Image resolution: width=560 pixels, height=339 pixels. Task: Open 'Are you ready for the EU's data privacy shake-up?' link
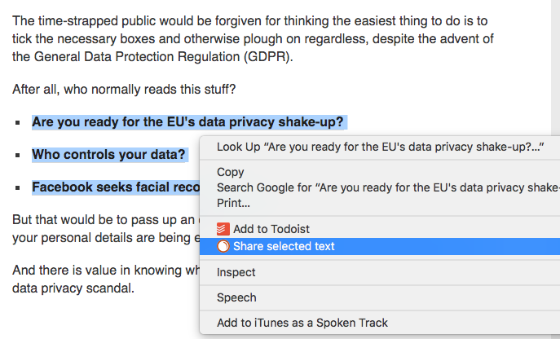point(187,122)
